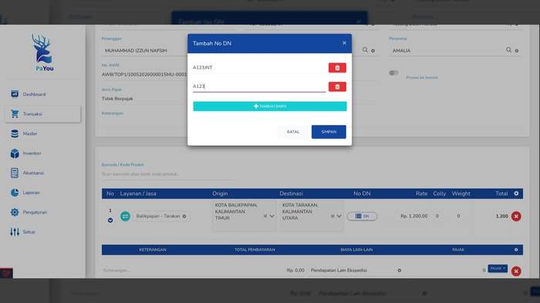
Task: Toggle the switch under the Penerima field
Action: (x=393, y=72)
